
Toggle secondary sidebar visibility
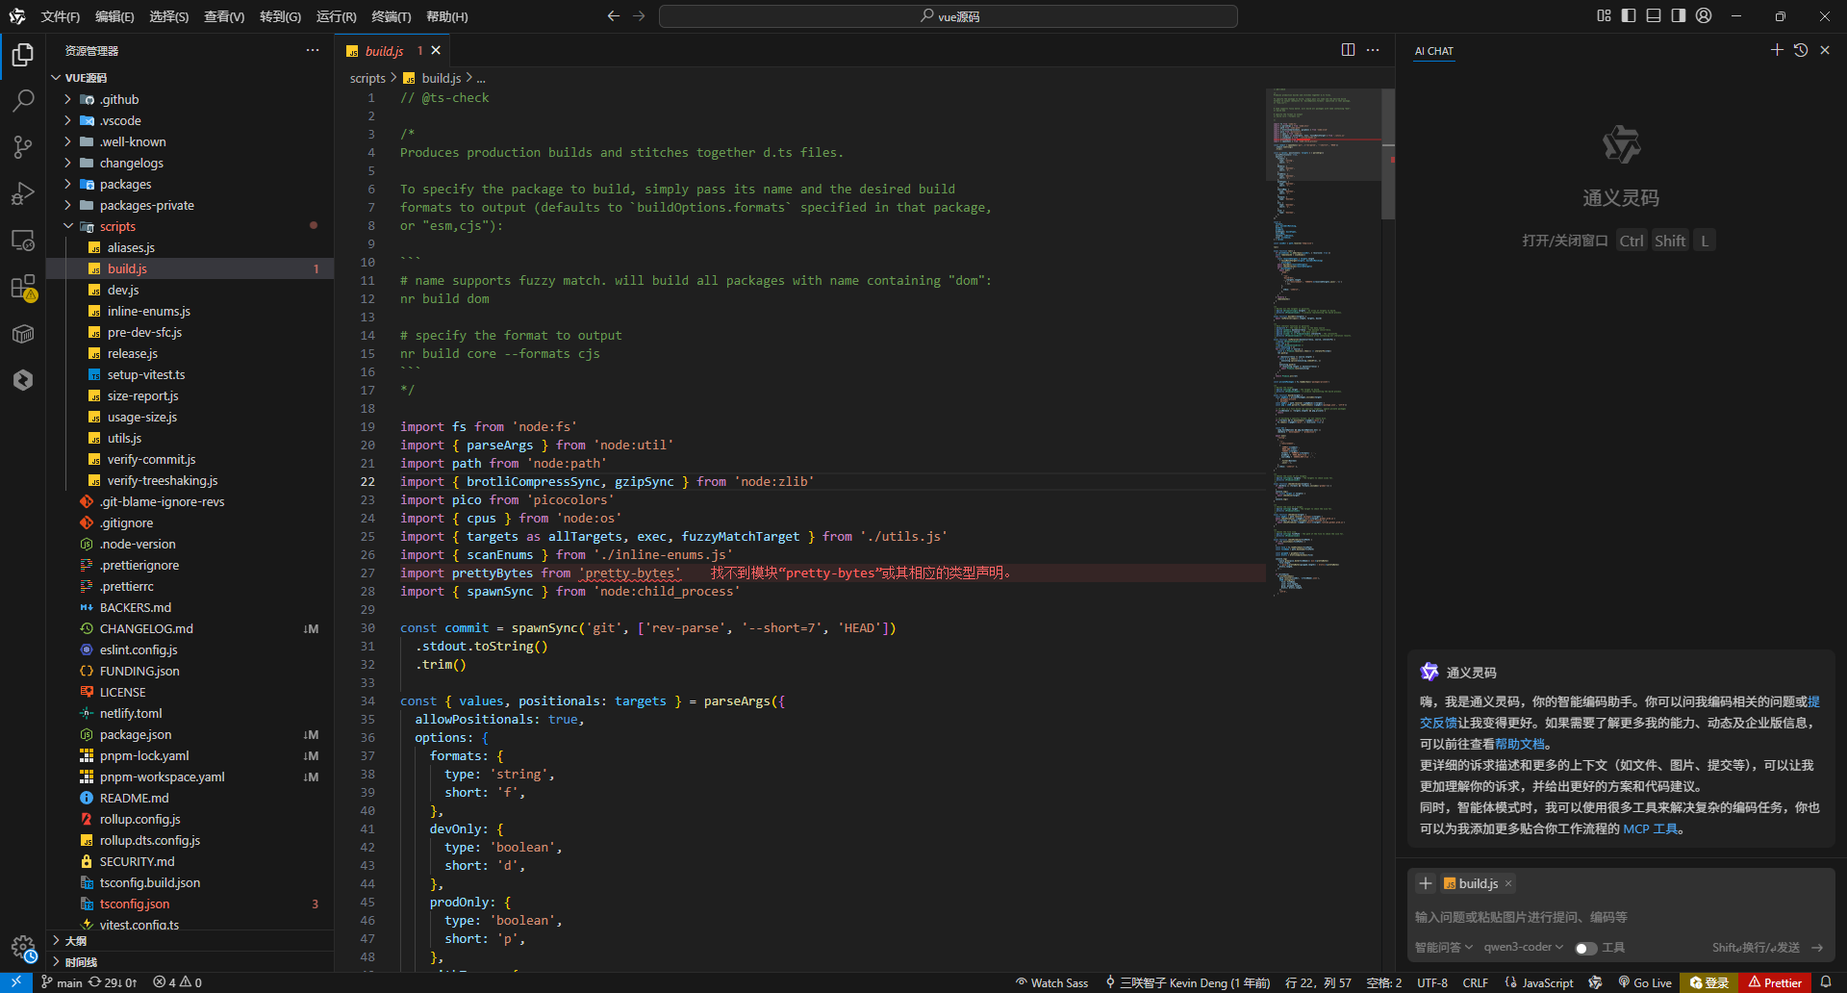(x=1679, y=15)
